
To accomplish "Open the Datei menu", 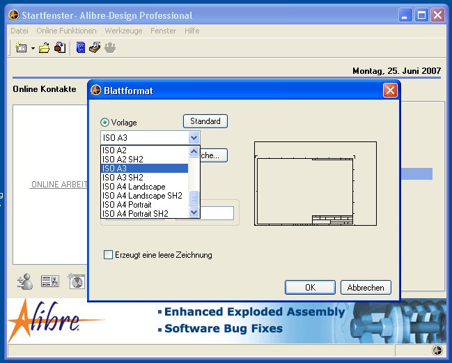I will pyautogui.click(x=20, y=31).
